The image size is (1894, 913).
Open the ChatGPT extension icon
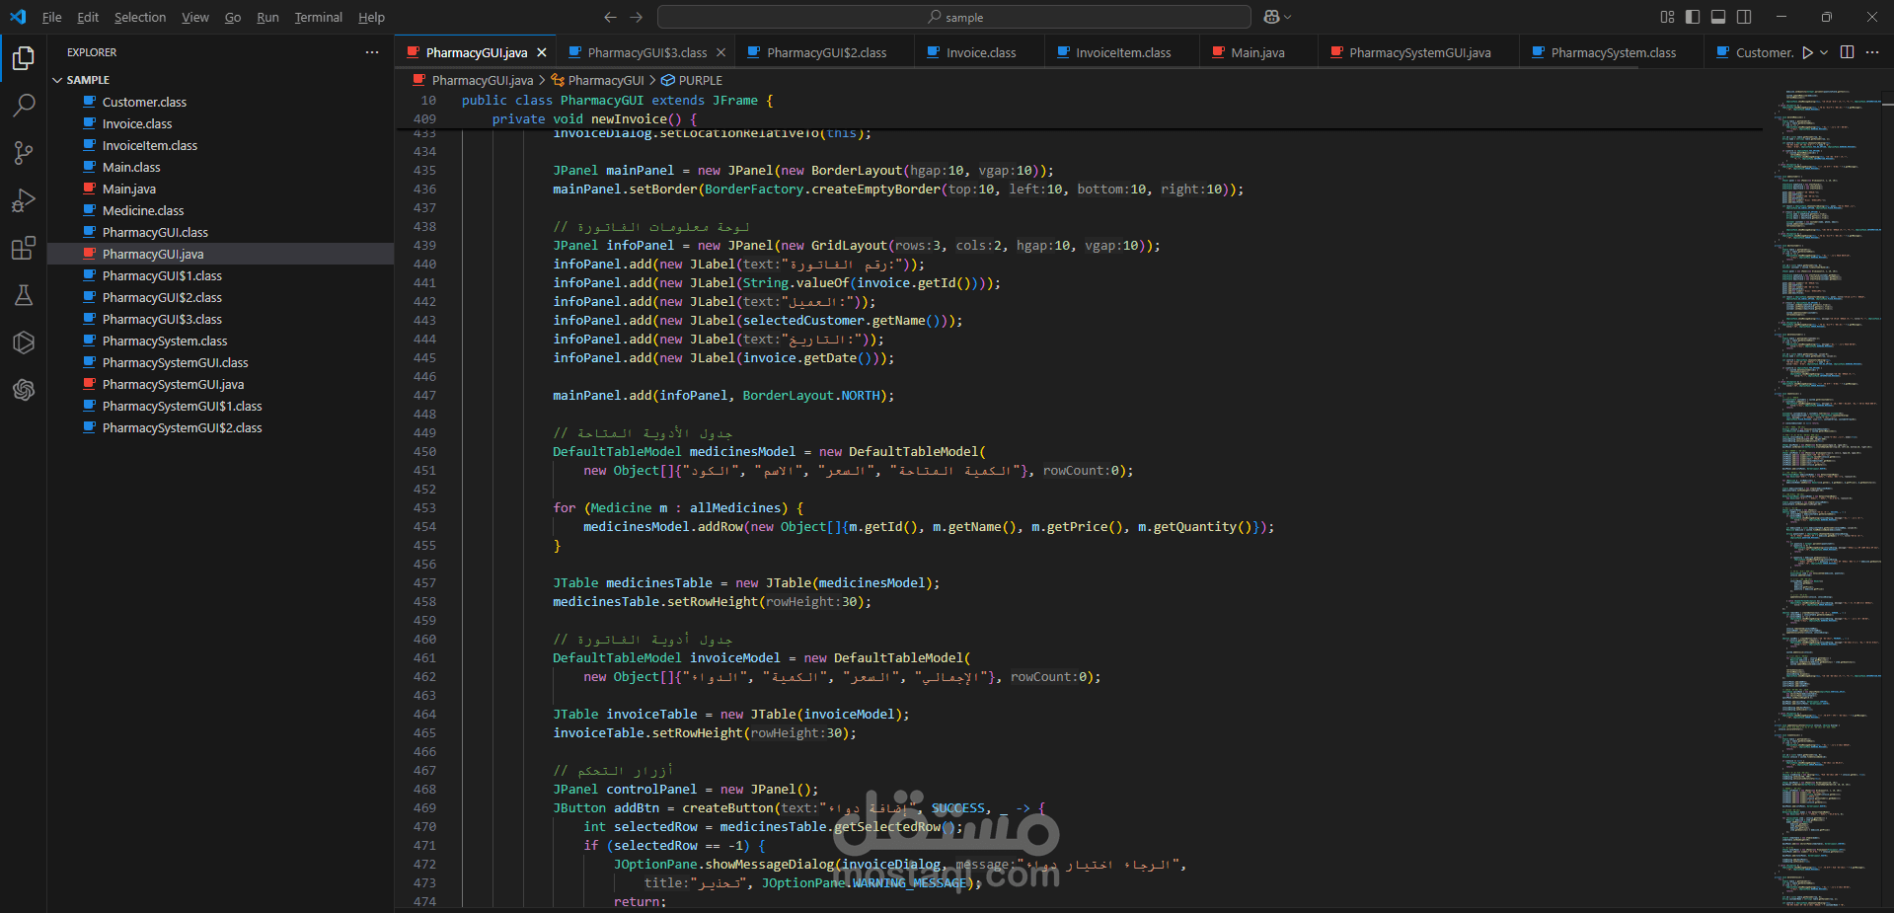24,390
